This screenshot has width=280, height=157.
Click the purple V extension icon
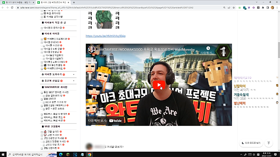[x=249, y=8]
